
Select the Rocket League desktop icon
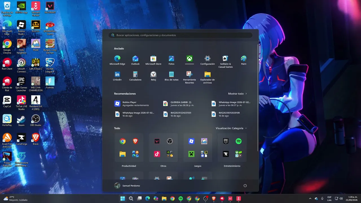point(50,65)
